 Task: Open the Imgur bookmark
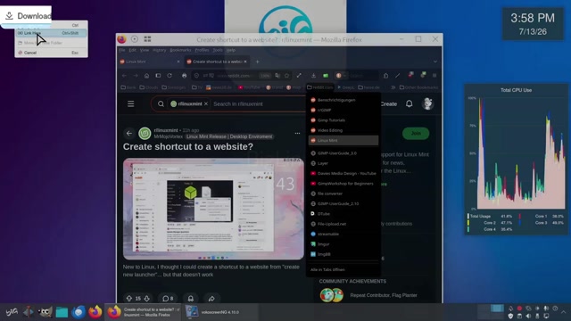click(x=343, y=244)
